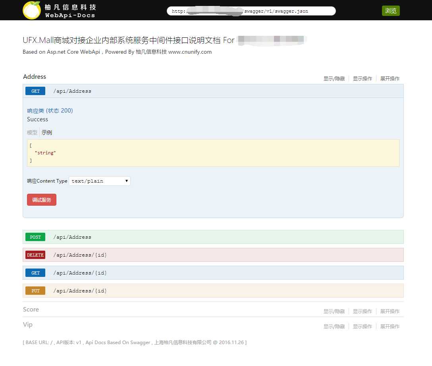Click 显示/隐藏 for the Score section

pos(334,311)
